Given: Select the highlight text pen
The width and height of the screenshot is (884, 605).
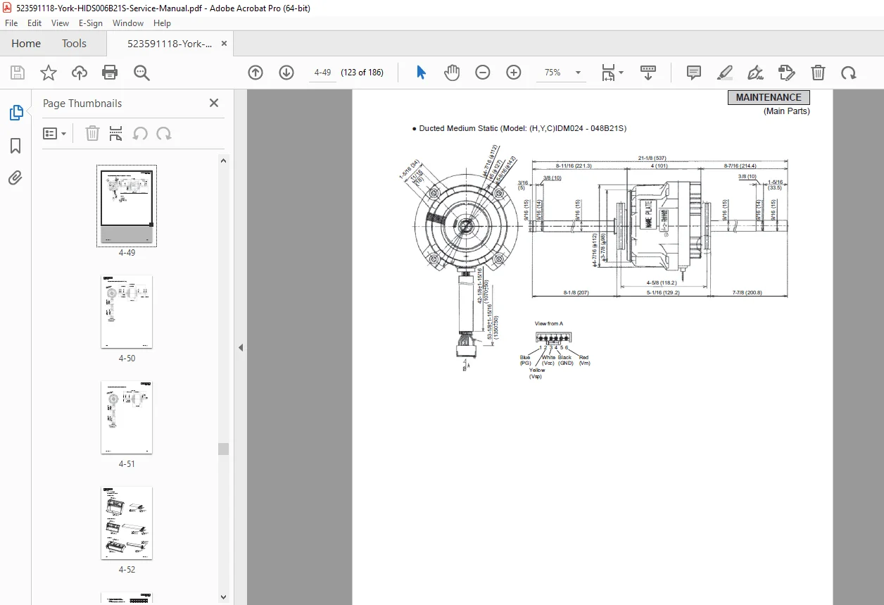Looking at the screenshot, I should point(725,73).
